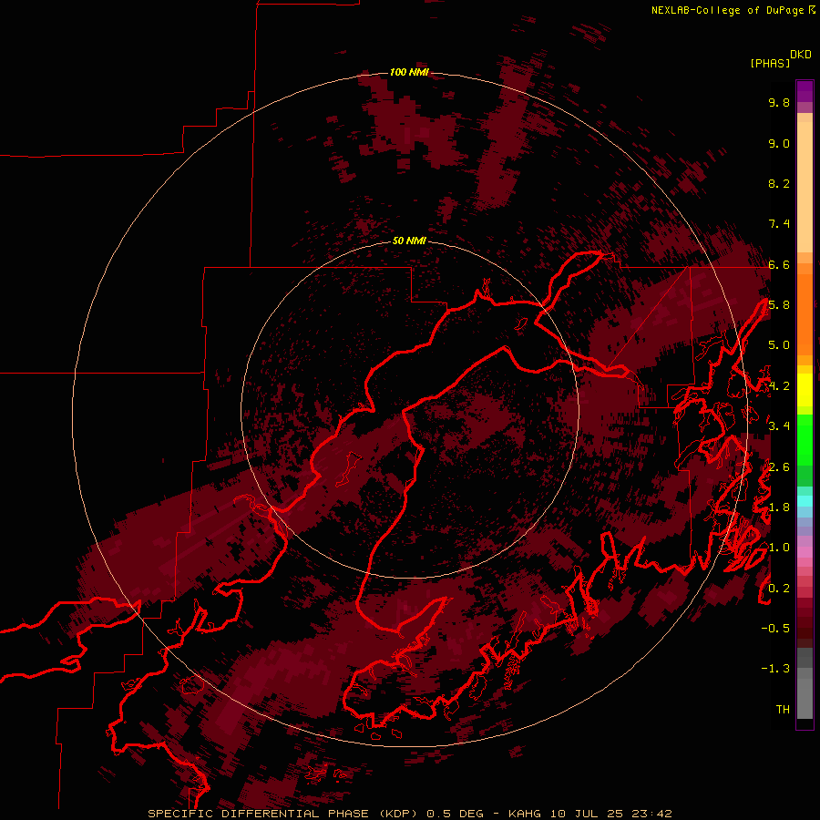820x820 pixels.
Task: Select the 8.2 legend value
Action: point(779,183)
